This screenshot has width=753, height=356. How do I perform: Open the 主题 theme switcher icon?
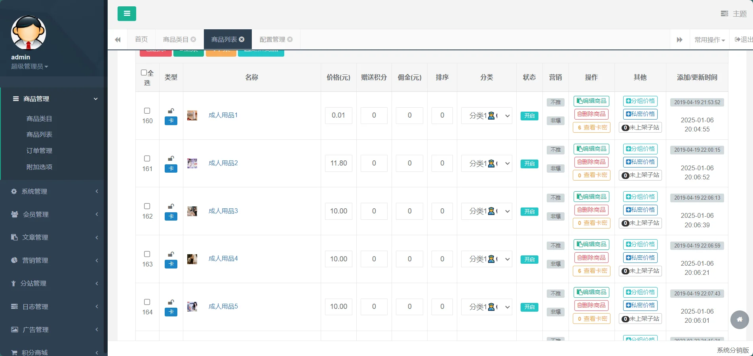(724, 14)
